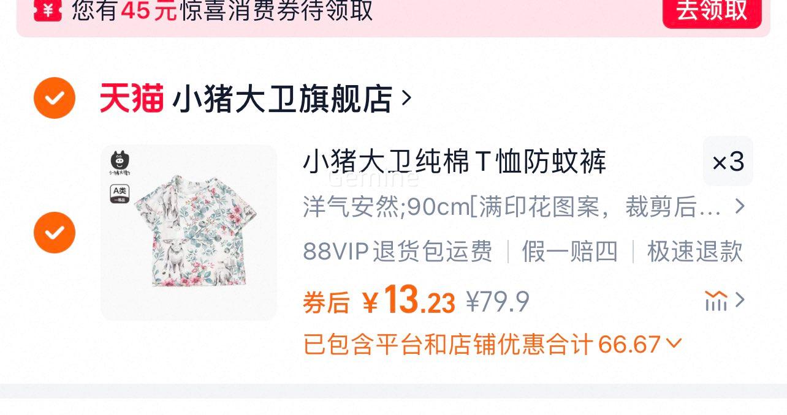The width and height of the screenshot is (787, 415).
Task: Tap the arrow beside the size specification
Action: 740,207
